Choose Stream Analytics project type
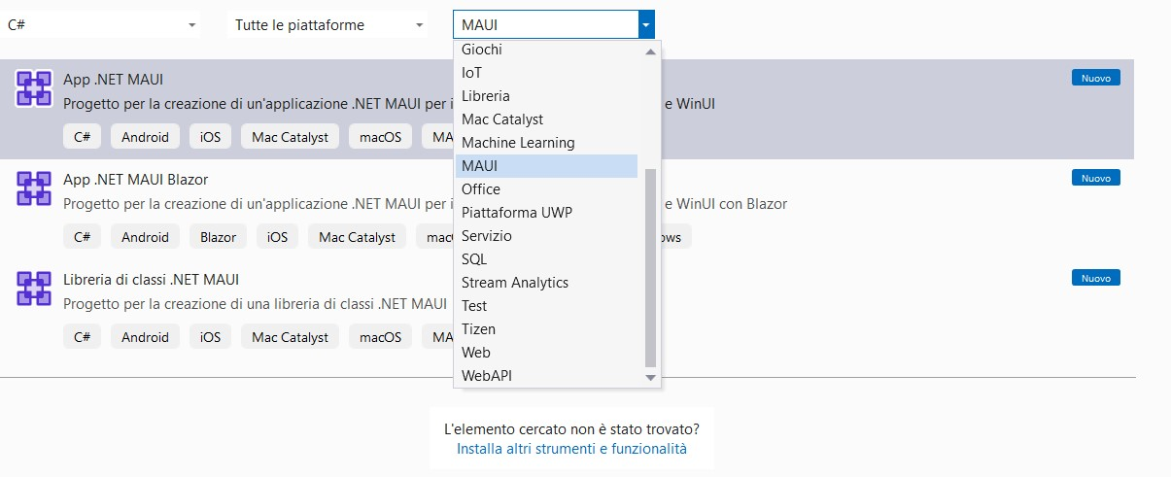The image size is (1171, 477). coord(547,283)
